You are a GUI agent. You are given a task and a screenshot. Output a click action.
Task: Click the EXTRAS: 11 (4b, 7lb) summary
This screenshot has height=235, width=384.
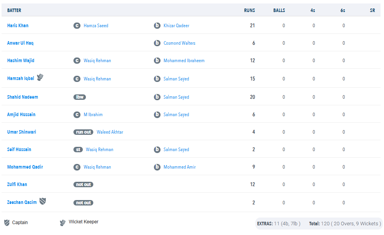pos(279,223)
